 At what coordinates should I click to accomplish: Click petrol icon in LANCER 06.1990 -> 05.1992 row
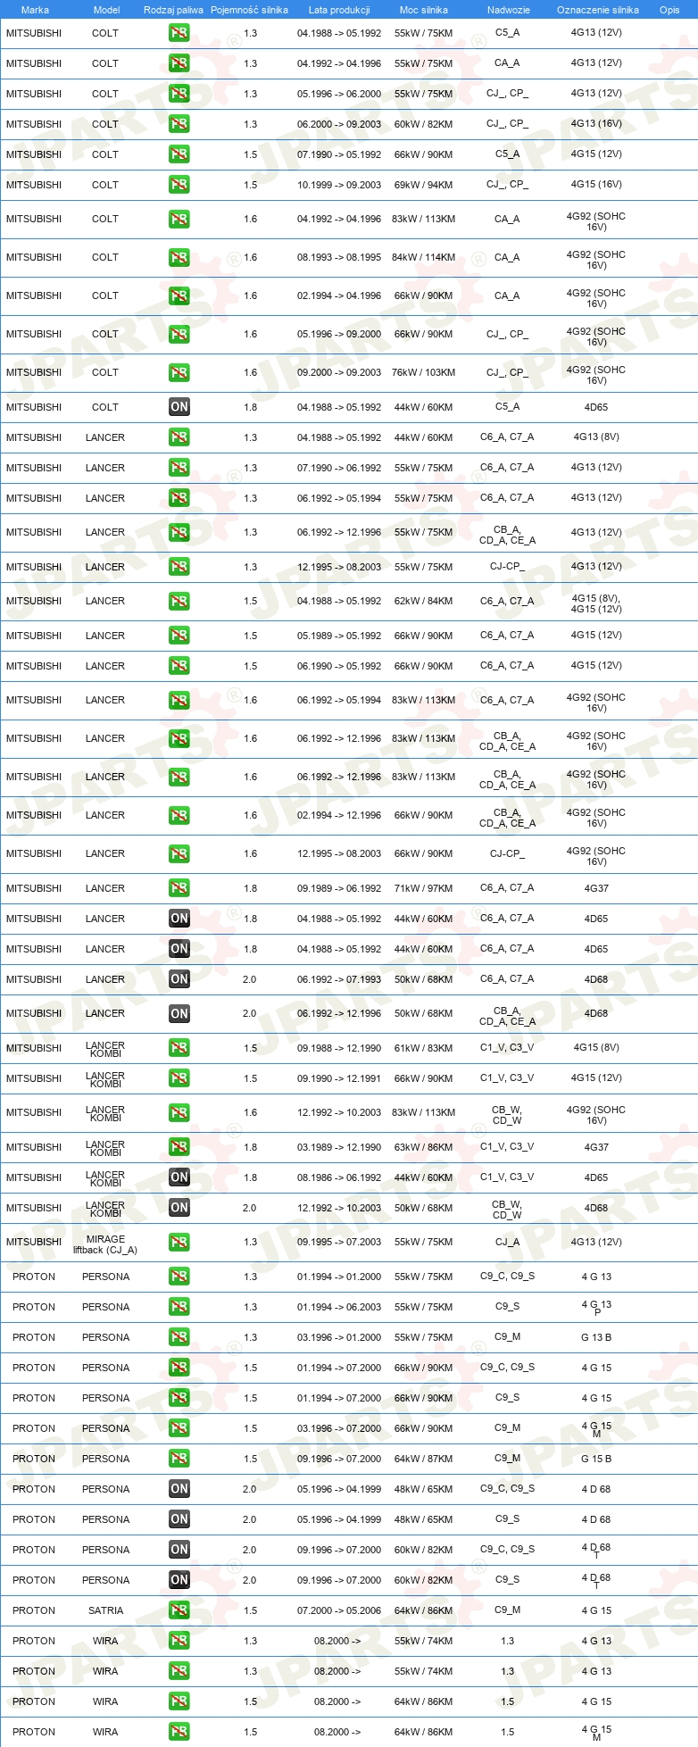point(179,666)
